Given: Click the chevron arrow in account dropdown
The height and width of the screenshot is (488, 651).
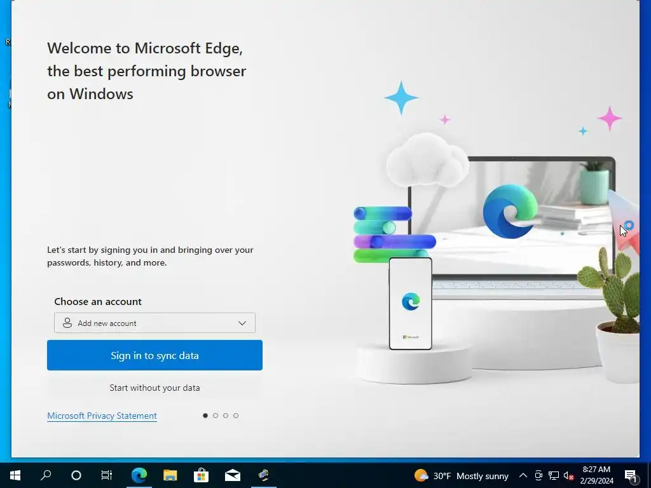Looking at the screenshot, I should point(242,323).
